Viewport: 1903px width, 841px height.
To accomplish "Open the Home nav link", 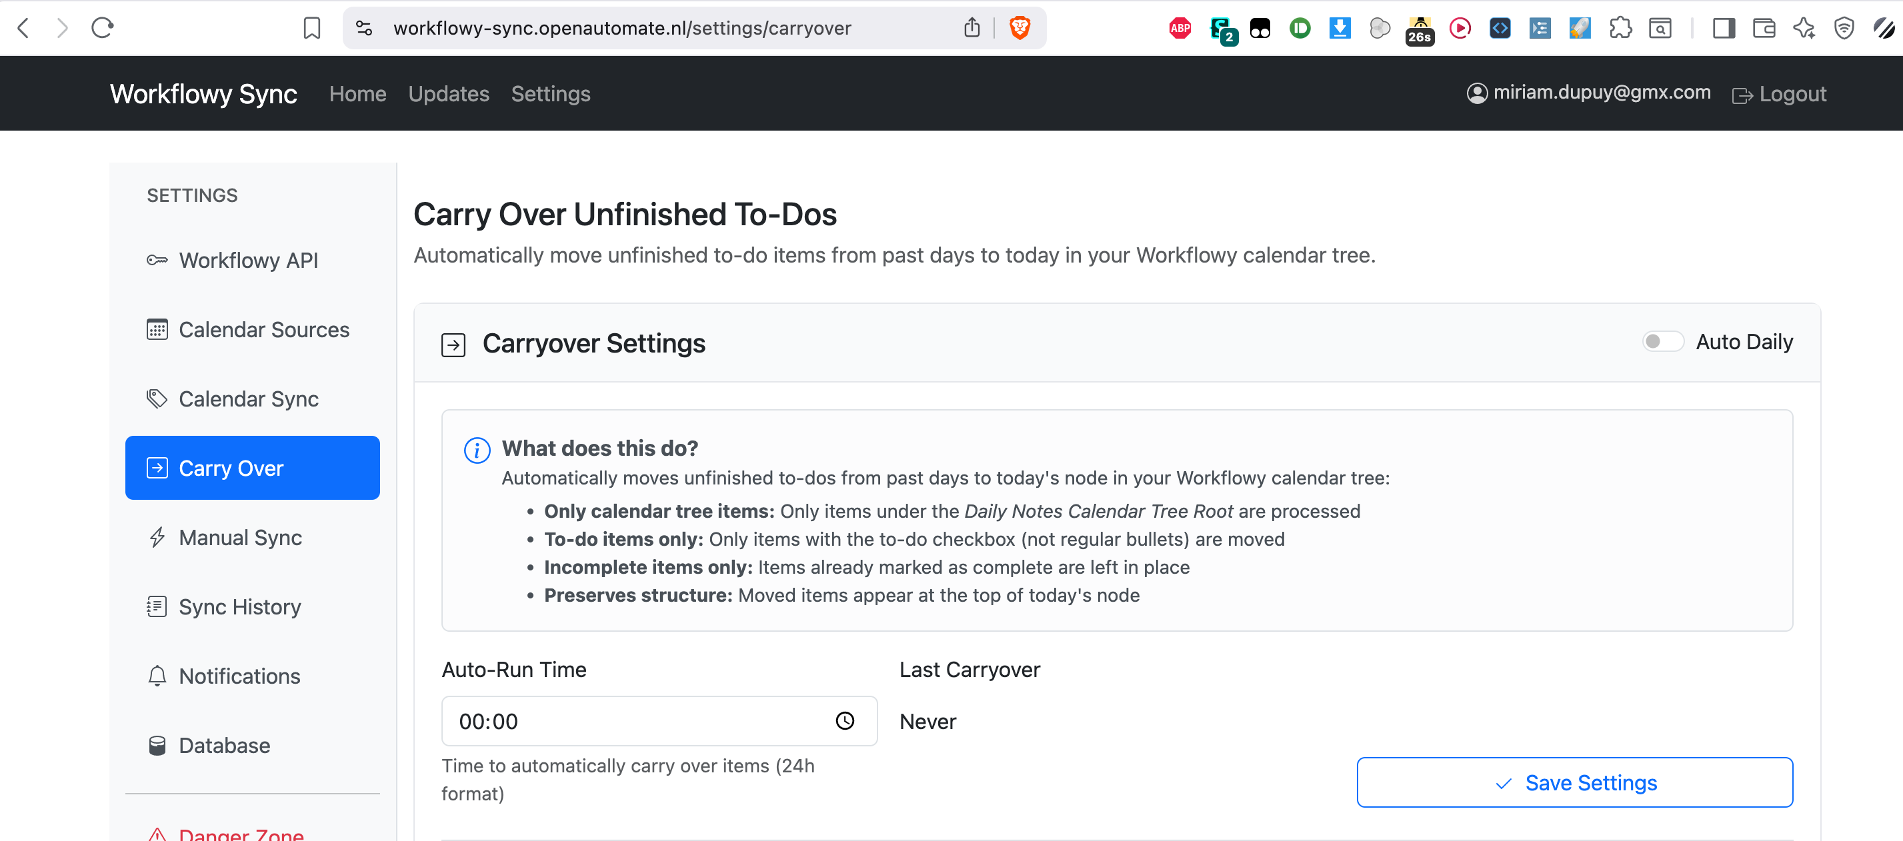I will [357, 95].
